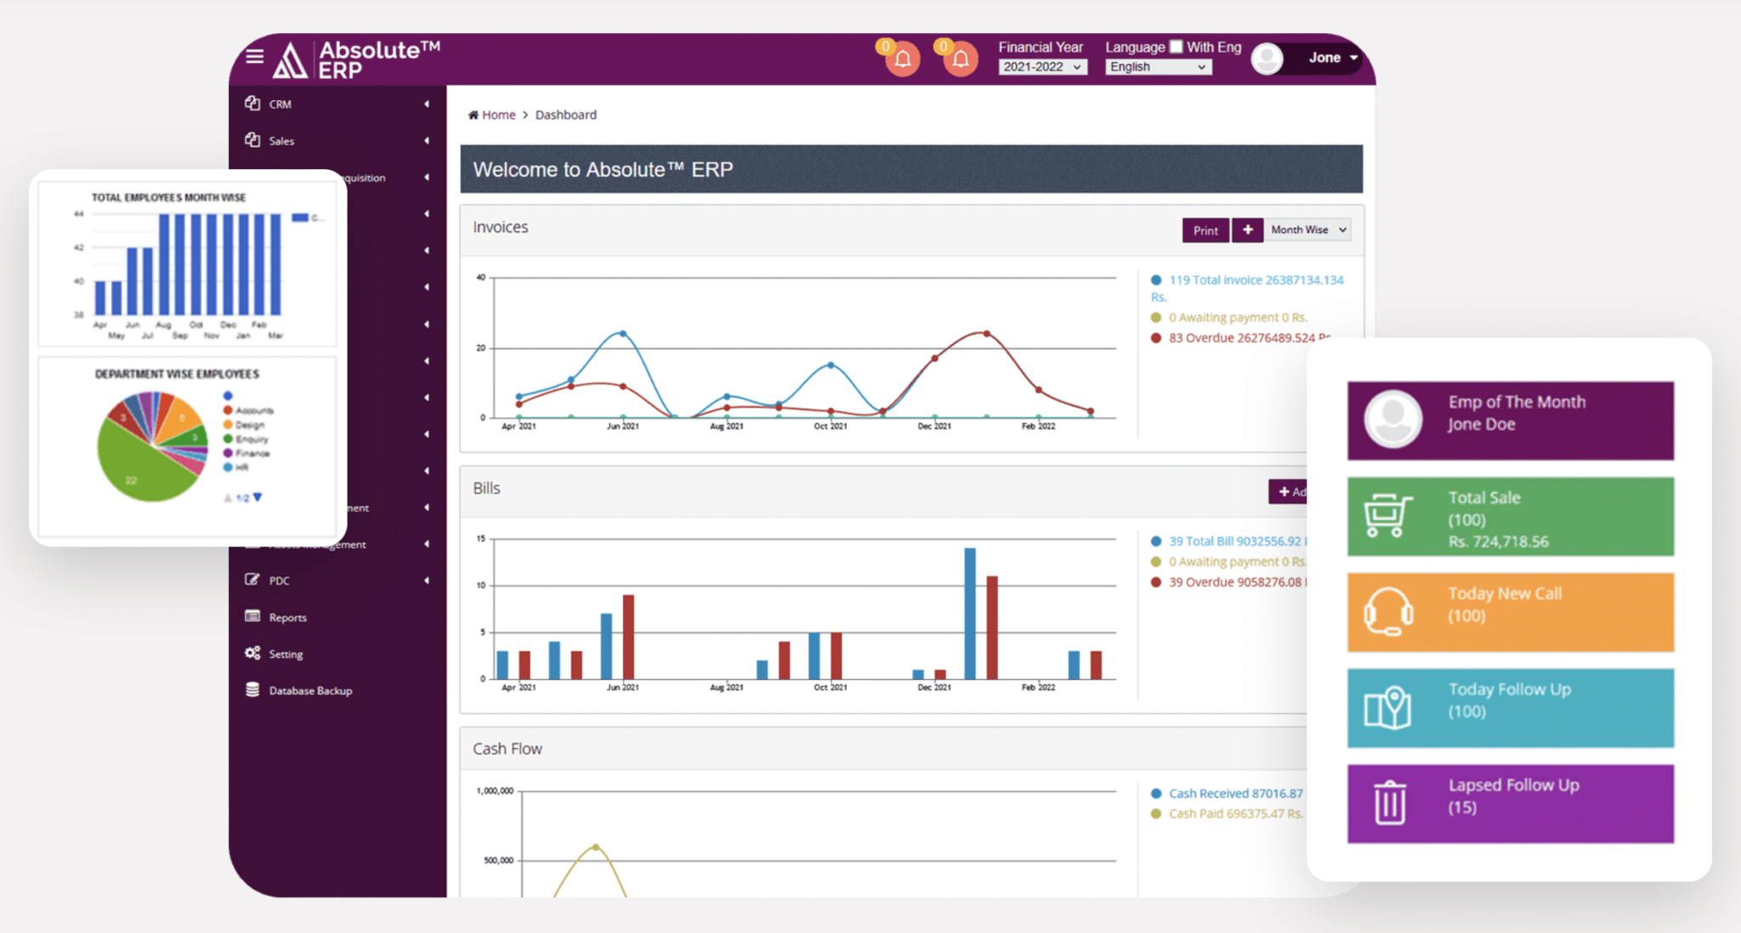1741x933 pixels.
Task: Change the Invoices chart to Month Wise view
Action: pyautogui.click(x=1306, y=229)
